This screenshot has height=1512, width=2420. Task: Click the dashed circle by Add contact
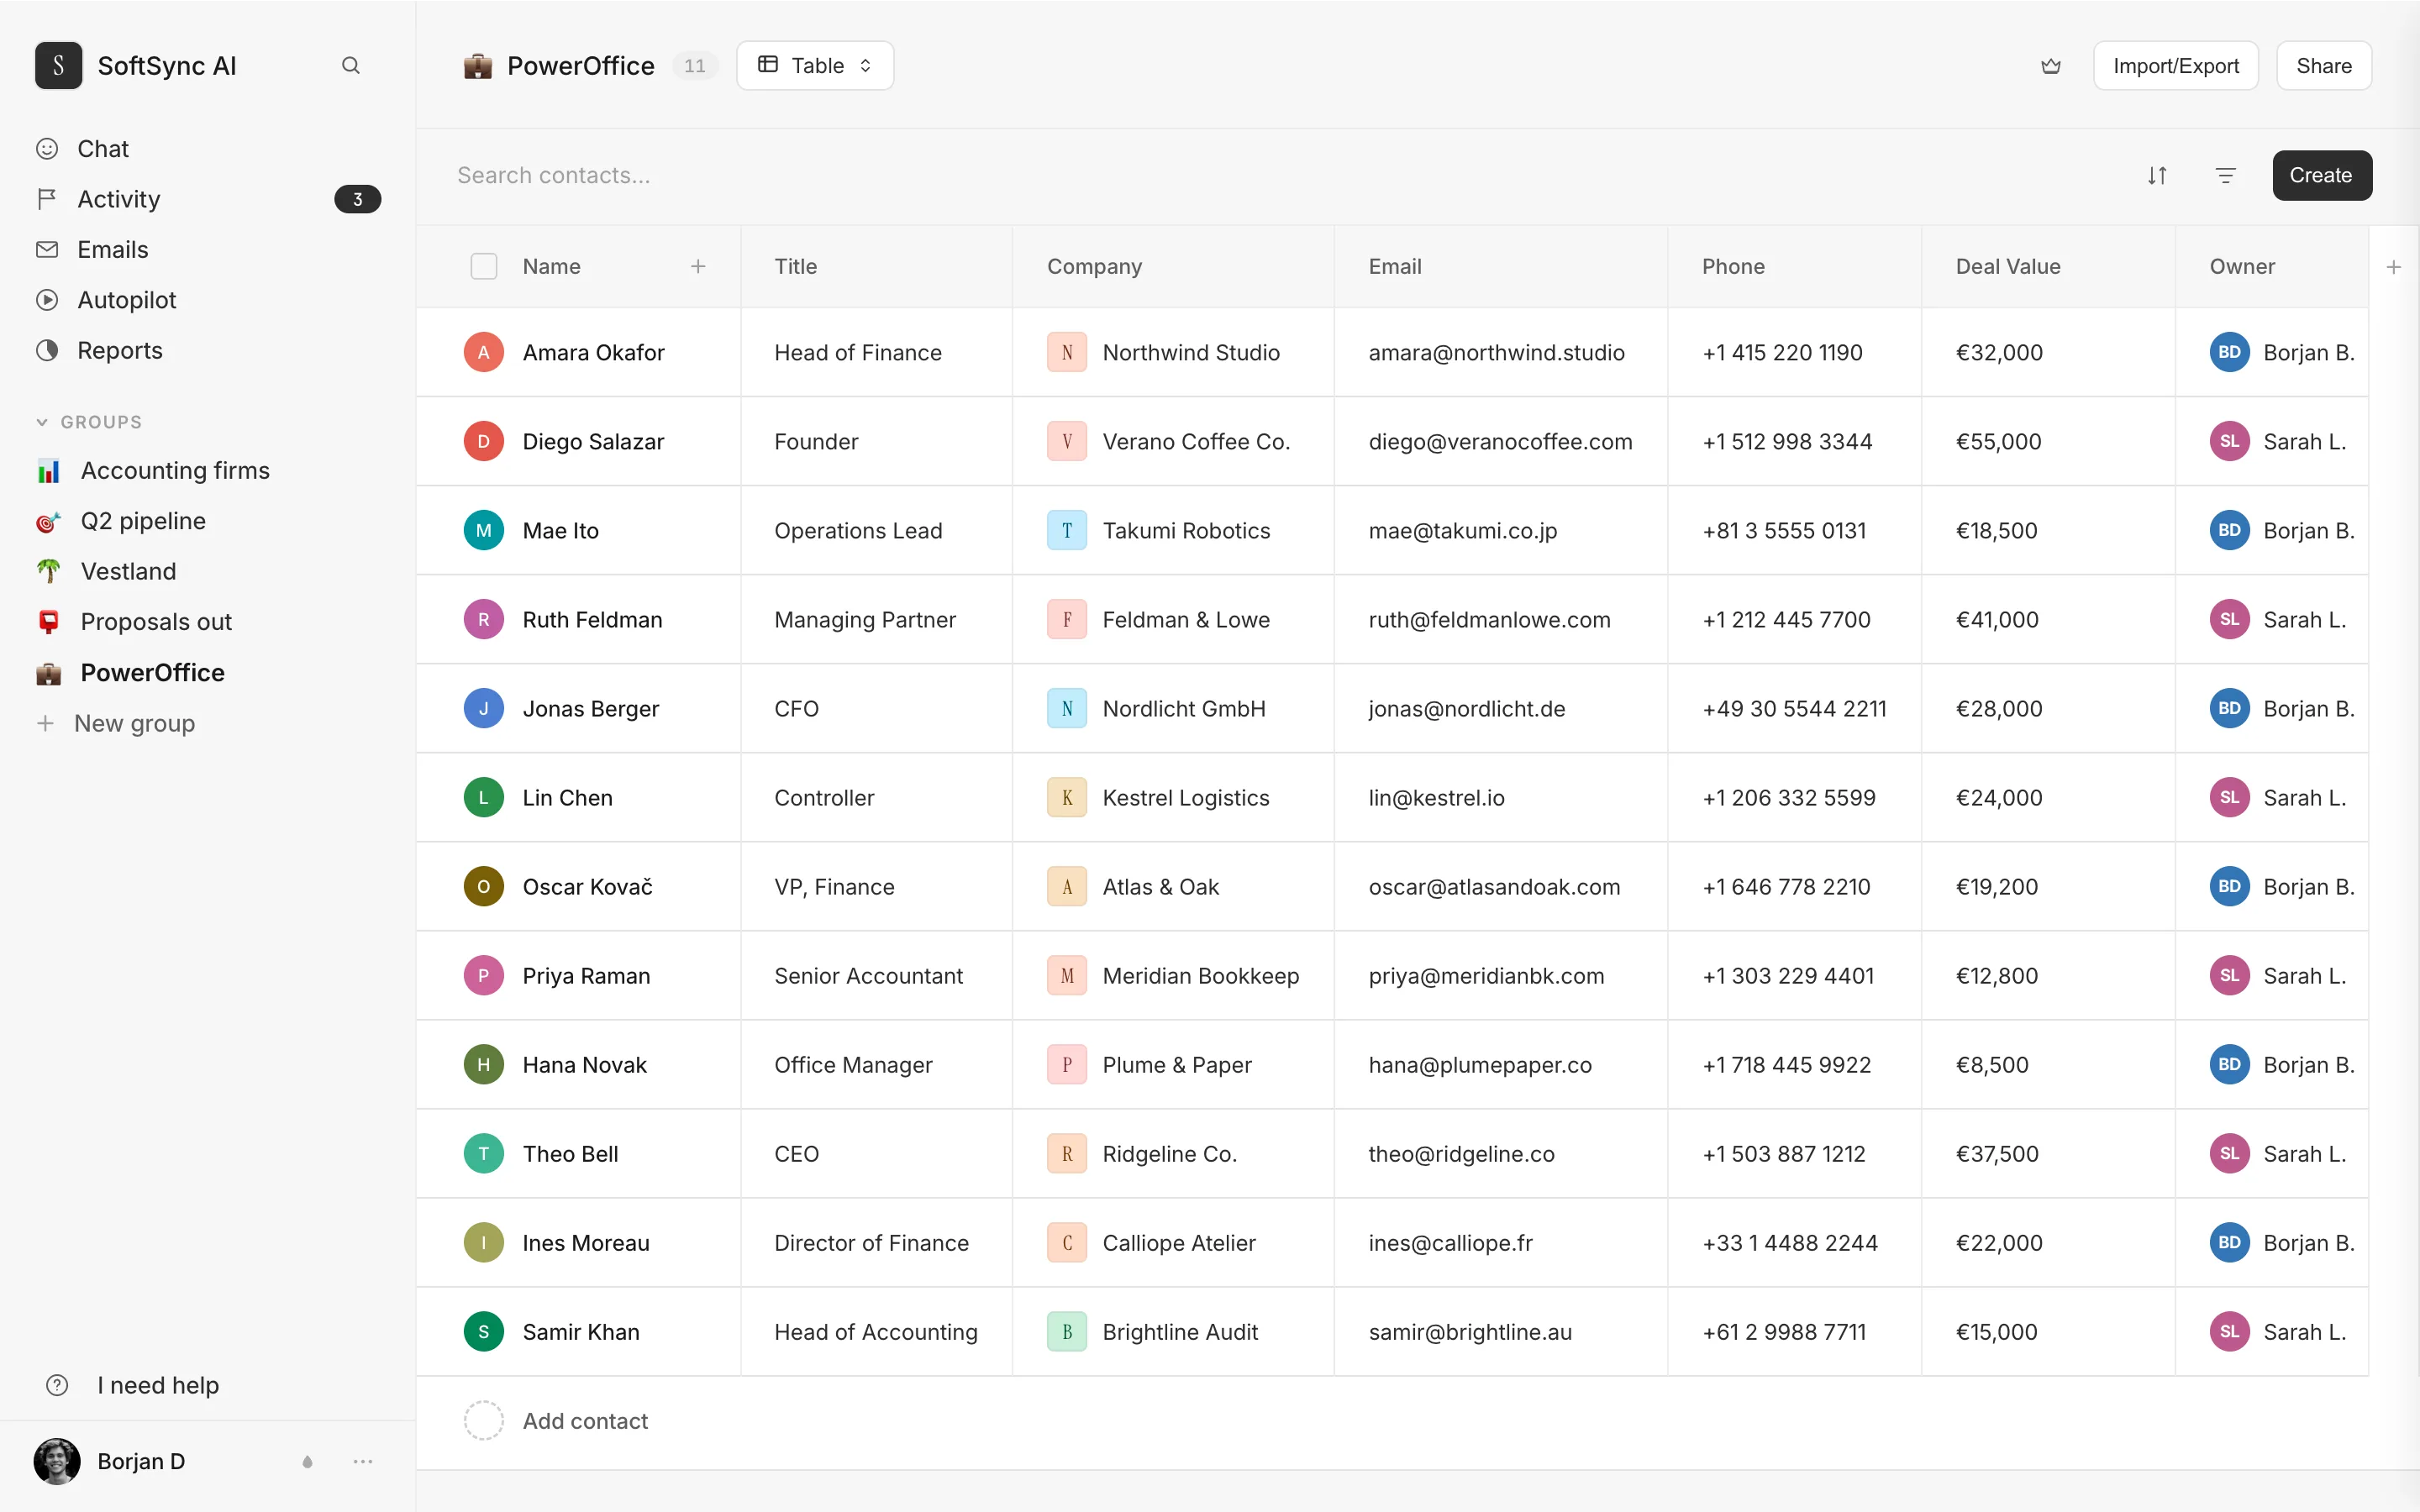[x=484, y=1421]
